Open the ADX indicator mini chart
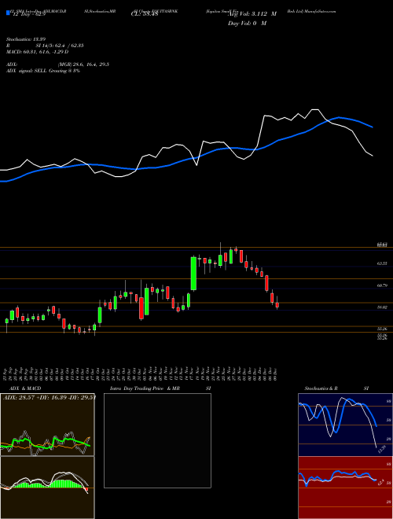This screenshot has height=519, width=393. (x=47, y=425)
